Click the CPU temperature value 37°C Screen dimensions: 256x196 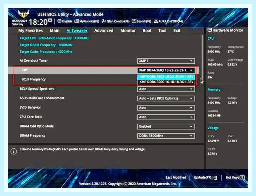(230, 52)
